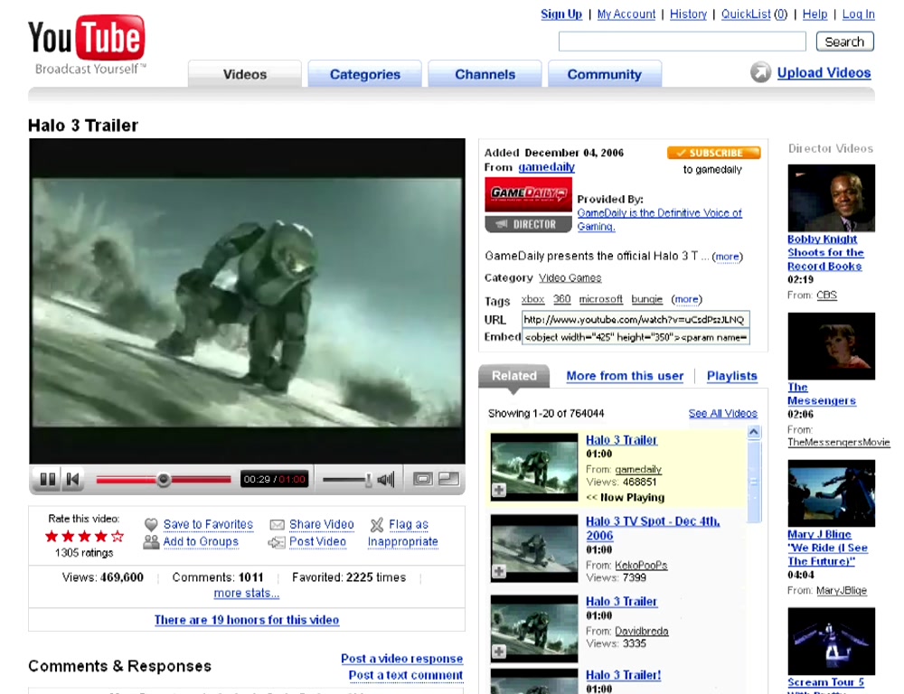
Task: Rate the video one star
Action: [52, 537]
